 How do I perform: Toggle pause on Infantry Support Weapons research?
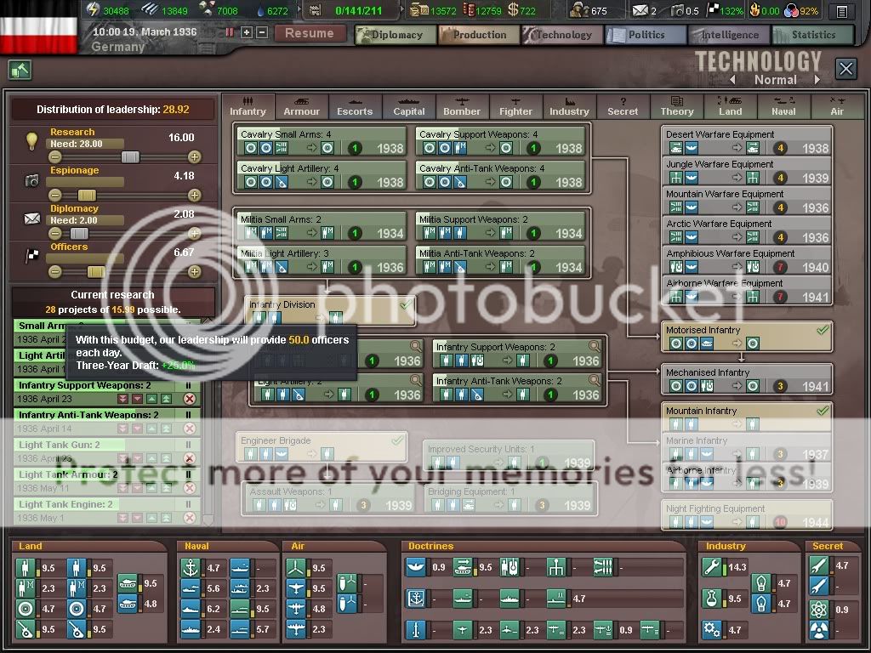[x=189, y=385]
